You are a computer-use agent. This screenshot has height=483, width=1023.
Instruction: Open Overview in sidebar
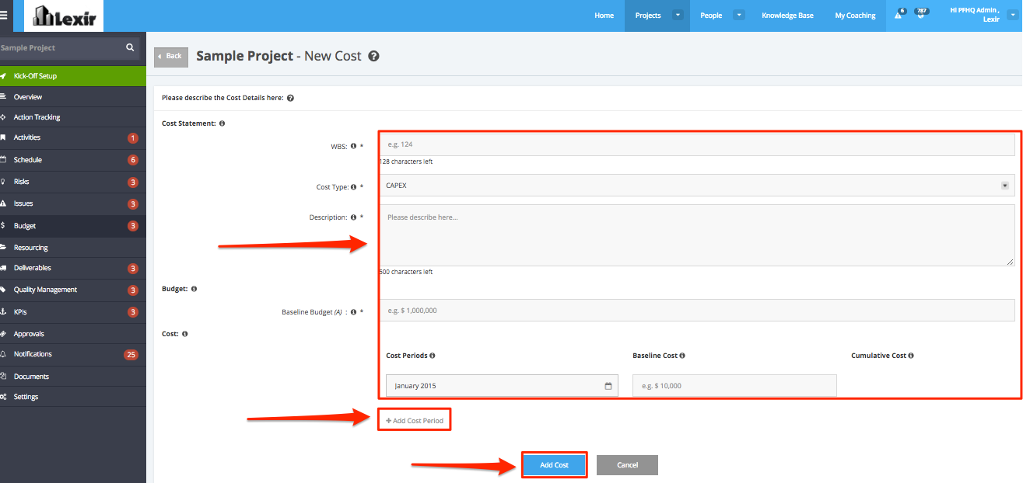(x=73, y=97)
